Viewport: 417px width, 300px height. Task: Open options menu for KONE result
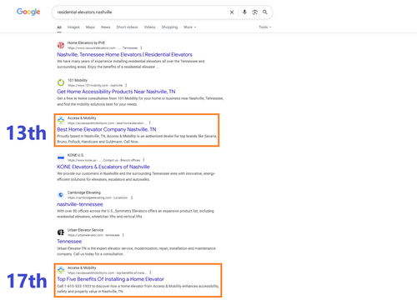(x=143, y=160)
